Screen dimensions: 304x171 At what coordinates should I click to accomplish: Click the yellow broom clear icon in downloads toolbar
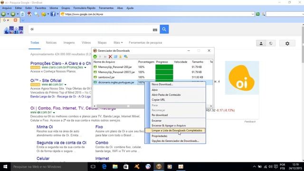click(120, 57)
